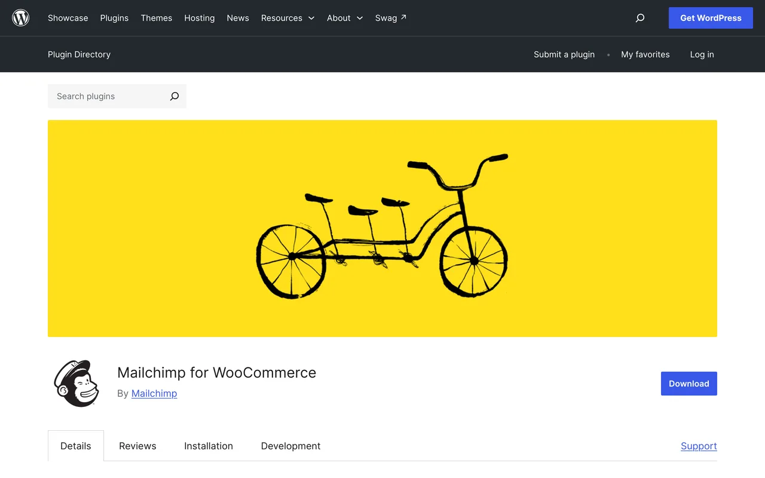Screen dimensions: 765x478
Task: Open the site search magnifier icon
Action: (x=640, y=18)
